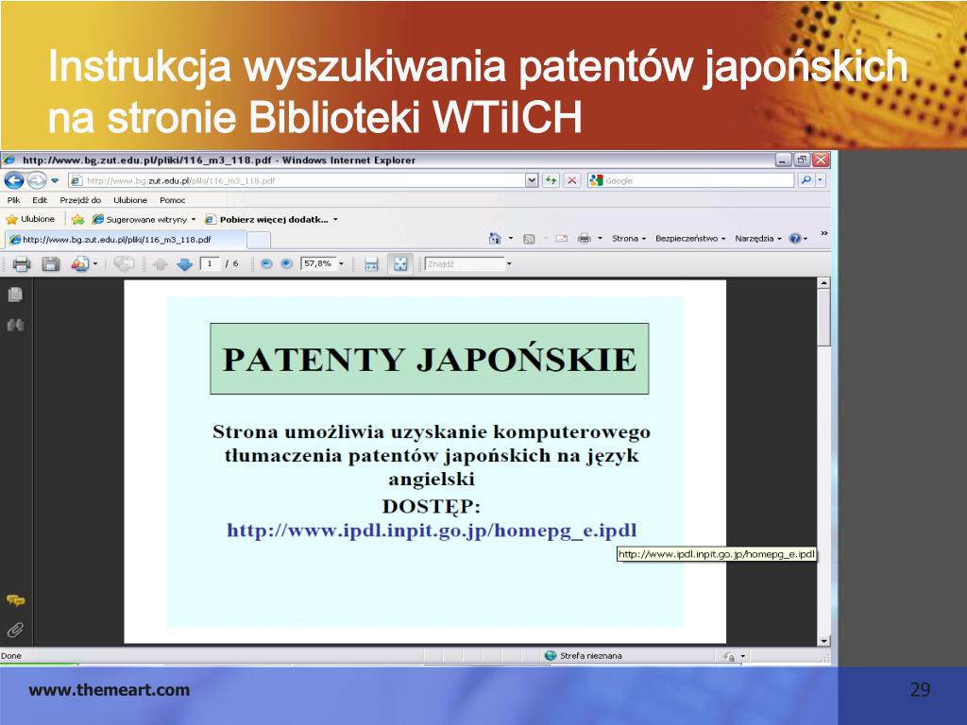967x725 pixels.
Task: Open the Edit menu
Action: [x=40, y=200]
